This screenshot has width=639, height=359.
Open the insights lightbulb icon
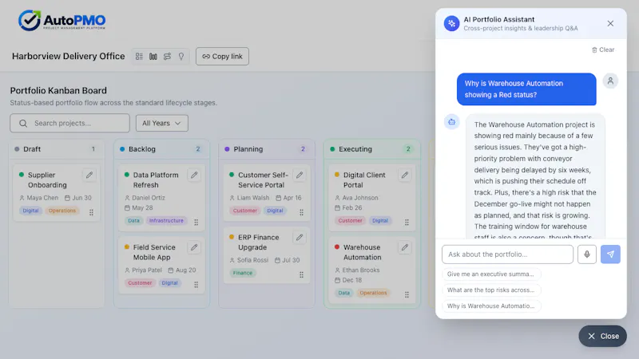click(181, 56)
